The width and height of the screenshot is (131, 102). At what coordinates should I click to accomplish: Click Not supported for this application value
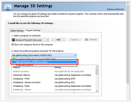[69, 71]
